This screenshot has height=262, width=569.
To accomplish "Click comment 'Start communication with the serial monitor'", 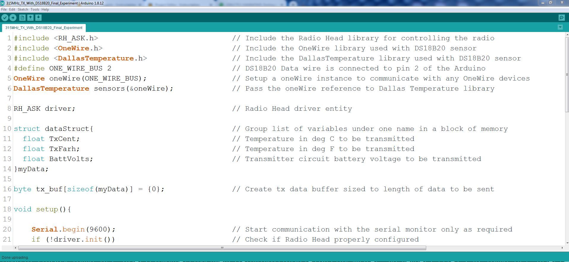I will [x=341, y=229].
